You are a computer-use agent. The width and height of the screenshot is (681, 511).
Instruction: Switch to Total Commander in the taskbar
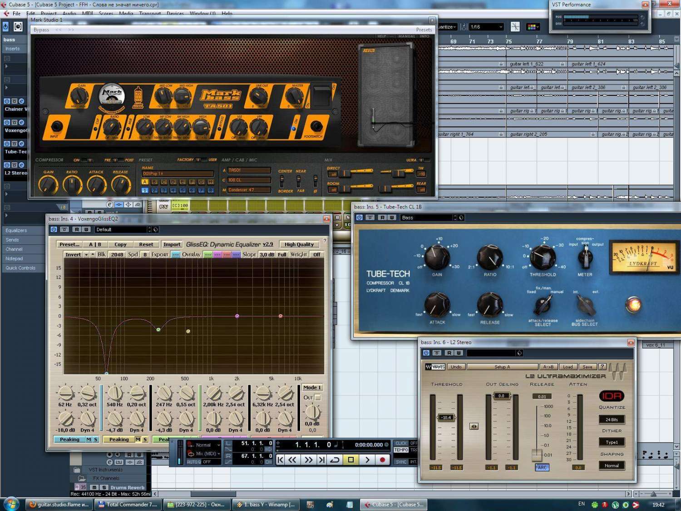pyautogui.click(x=128, y=504)
